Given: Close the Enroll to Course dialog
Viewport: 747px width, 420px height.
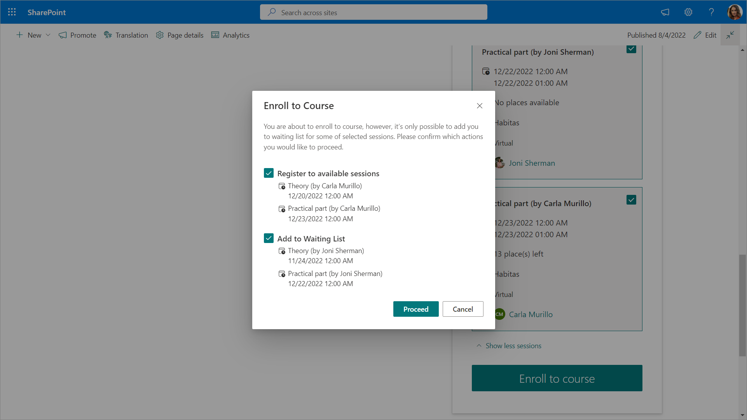Looking at the screenshot, I should pos(479,106).
